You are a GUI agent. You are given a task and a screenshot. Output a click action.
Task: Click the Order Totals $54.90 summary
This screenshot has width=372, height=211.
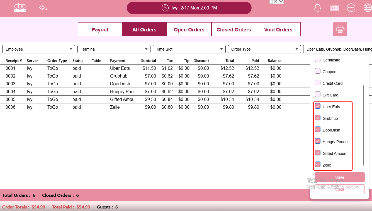24,207
